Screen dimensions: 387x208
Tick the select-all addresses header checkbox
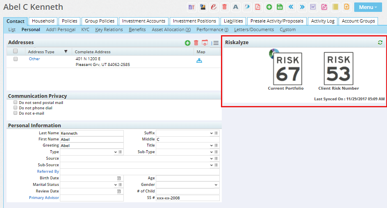point(16,51)
